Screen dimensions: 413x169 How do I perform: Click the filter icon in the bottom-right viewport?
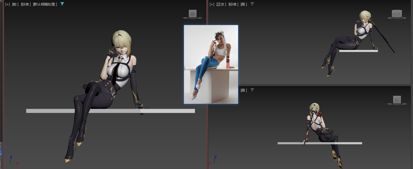pyautogui.click(x=252, y=90)
